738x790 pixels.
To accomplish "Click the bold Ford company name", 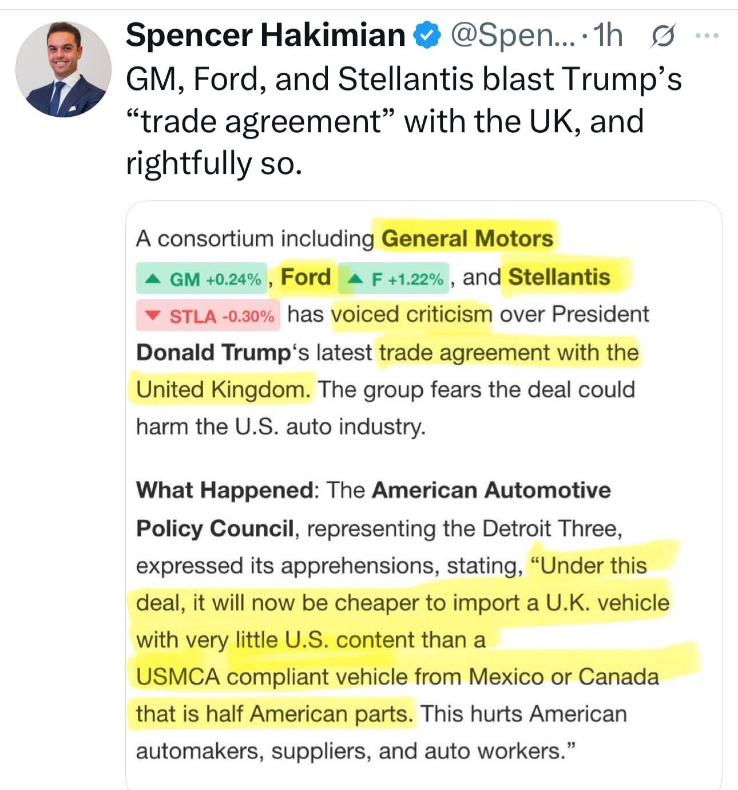I will click(x=305, y=277).
